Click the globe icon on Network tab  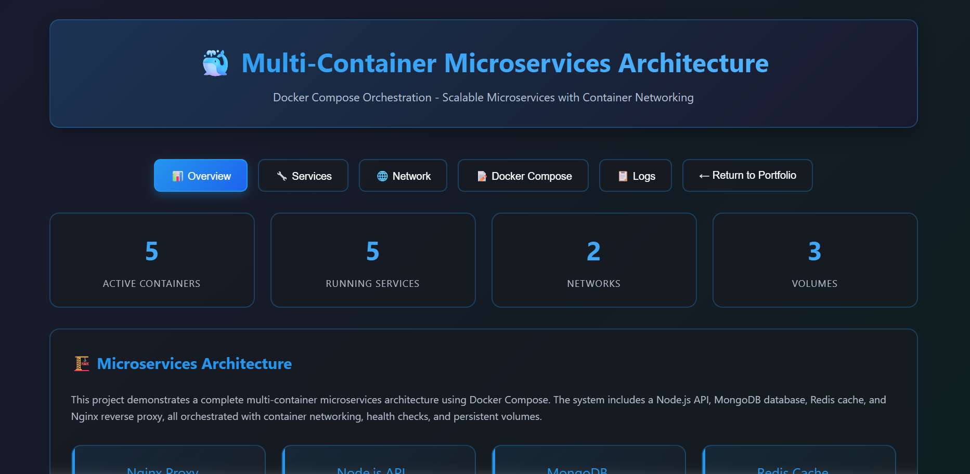(x=383, y=176)
